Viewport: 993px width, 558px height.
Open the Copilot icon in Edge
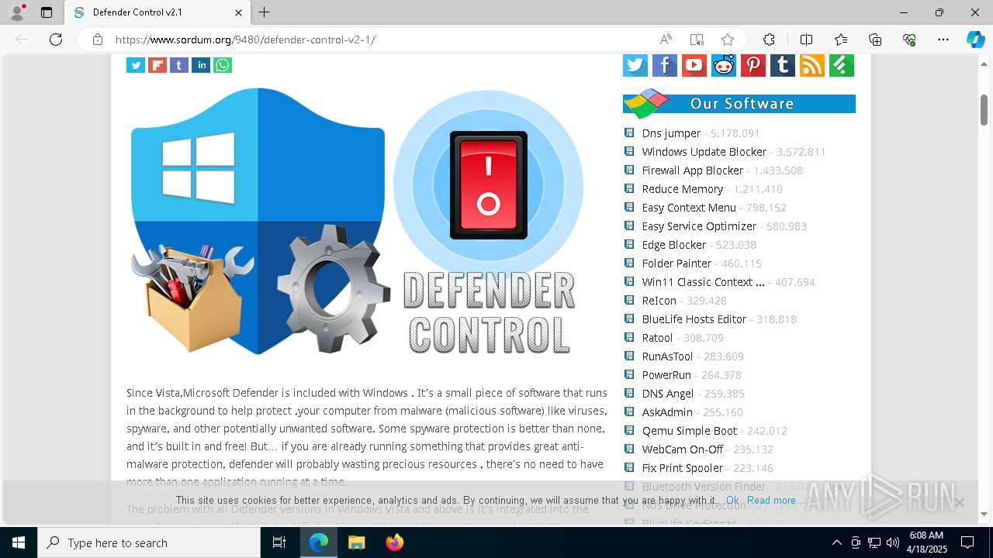click(x=975, y=40)
